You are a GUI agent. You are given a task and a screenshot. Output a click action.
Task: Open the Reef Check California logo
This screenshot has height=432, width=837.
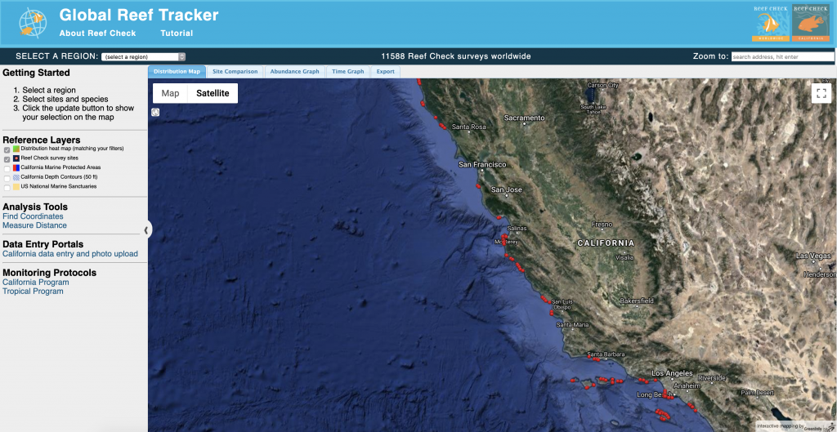click(x=810, y=23)
